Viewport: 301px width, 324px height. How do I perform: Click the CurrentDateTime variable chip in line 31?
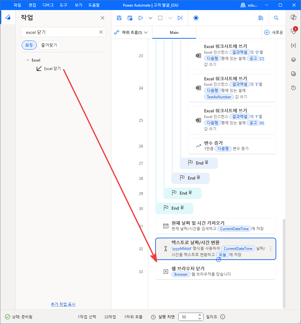coord(234,229)
